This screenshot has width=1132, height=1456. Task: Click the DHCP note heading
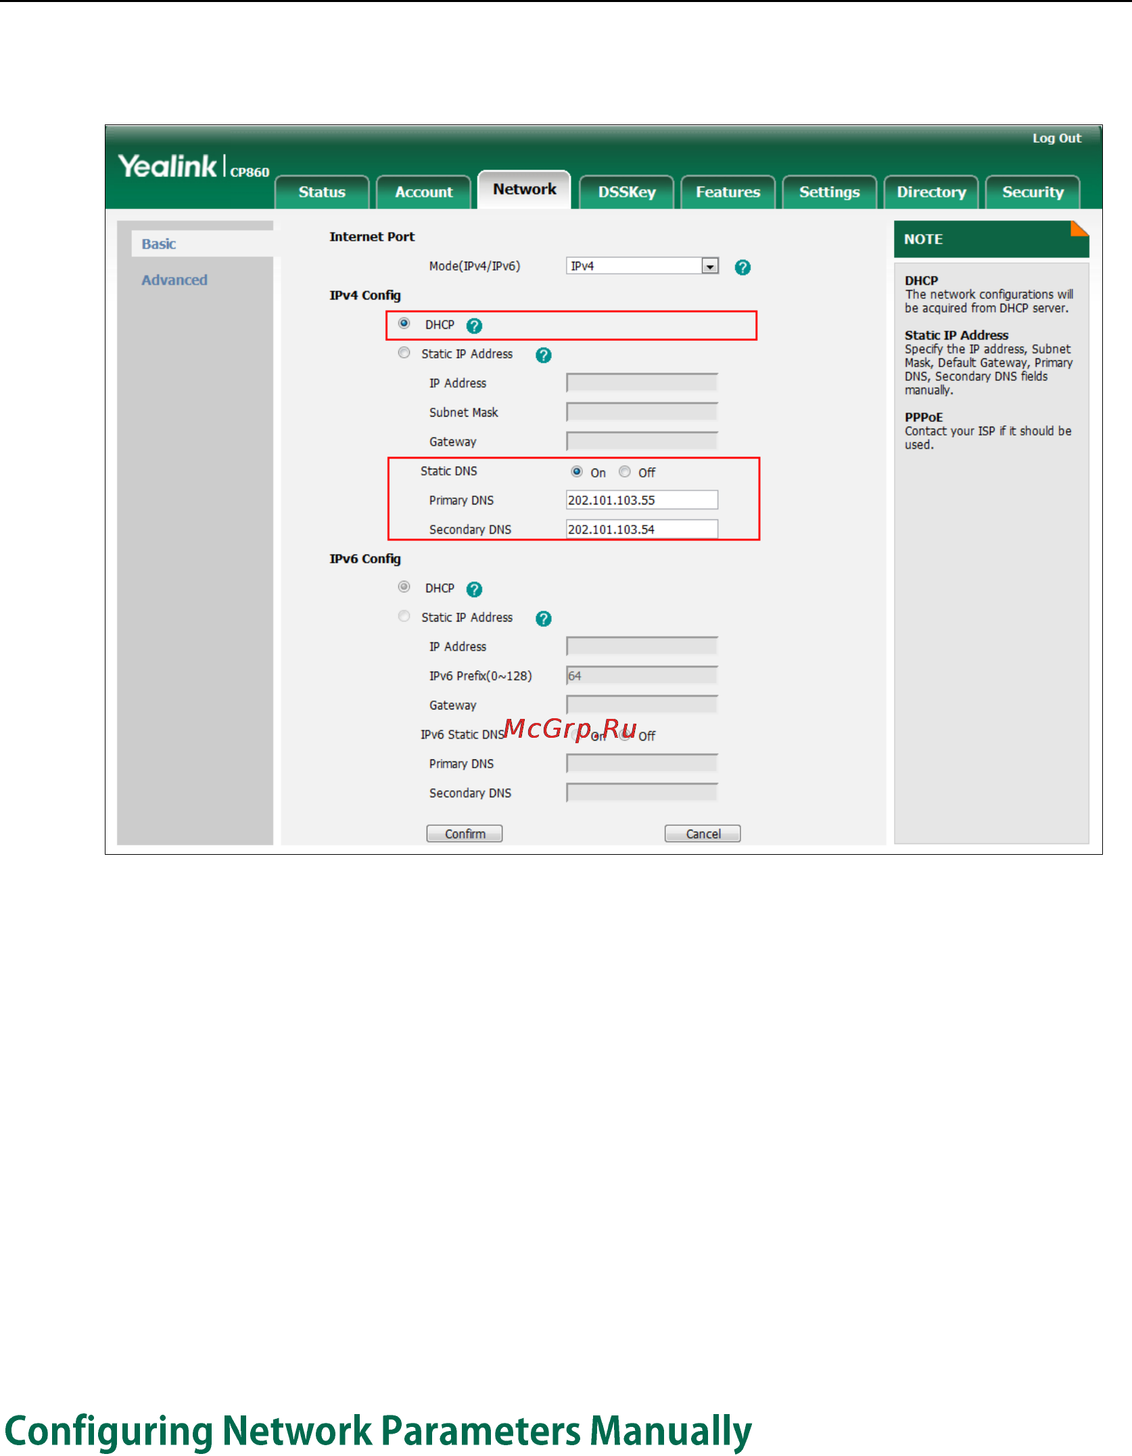click(x=921, y=281)
